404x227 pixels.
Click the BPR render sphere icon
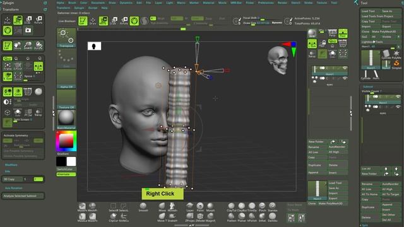(312, 33)
